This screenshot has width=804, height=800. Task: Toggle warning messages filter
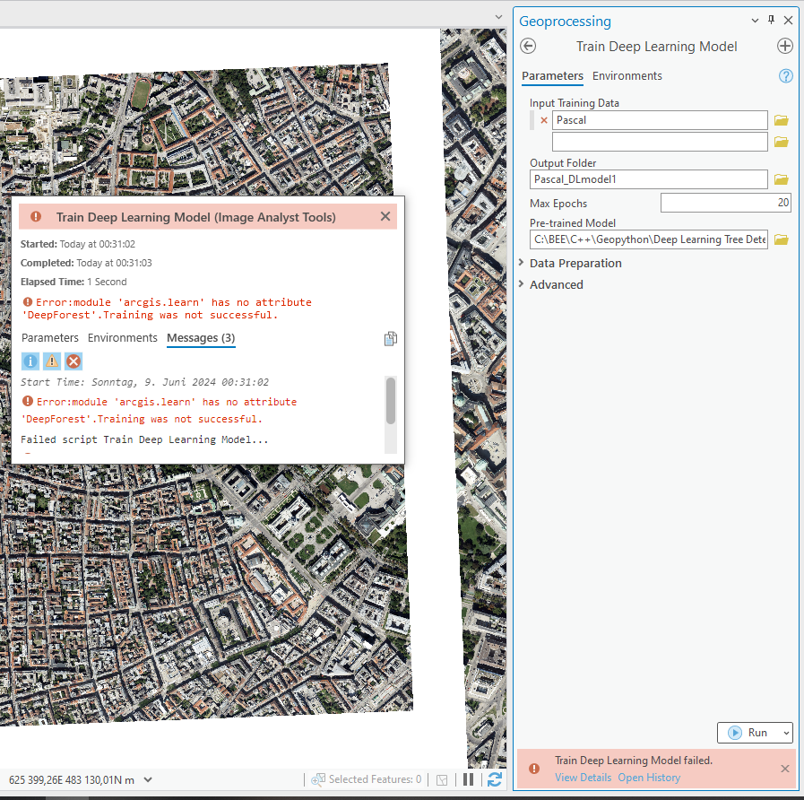pyautogui.click(x=53, y=361)
